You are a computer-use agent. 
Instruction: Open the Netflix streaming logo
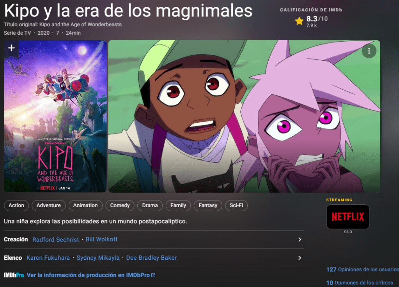[348, 217]
